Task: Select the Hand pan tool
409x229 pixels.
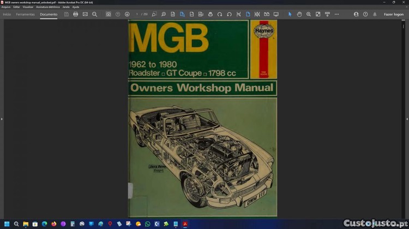Action: [x=299, y=14]
